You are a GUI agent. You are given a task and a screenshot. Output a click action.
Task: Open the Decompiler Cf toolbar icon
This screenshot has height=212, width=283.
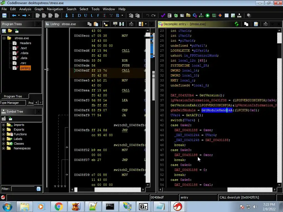tap(195, 15)
